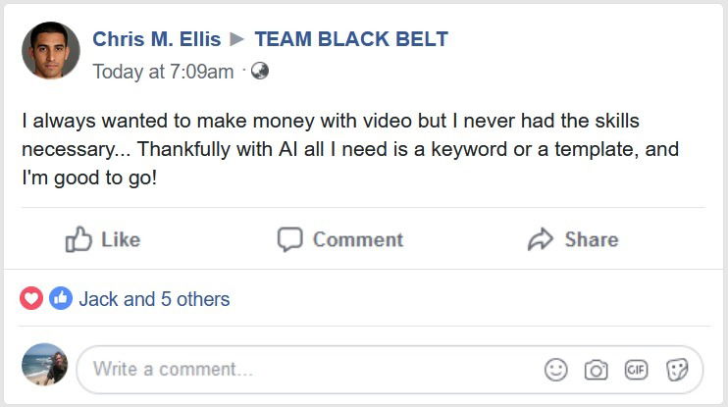
Task: Open the GIF selector in the comment box
Action: click(x=637, y=370)
